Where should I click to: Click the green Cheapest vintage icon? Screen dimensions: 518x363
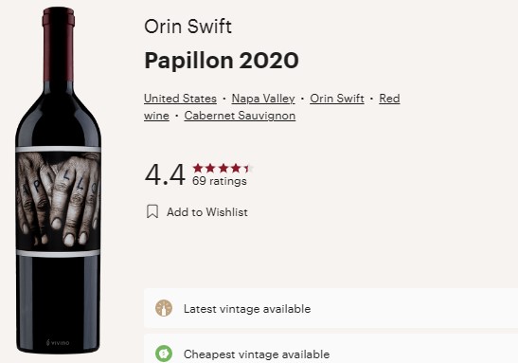(164, 354)
